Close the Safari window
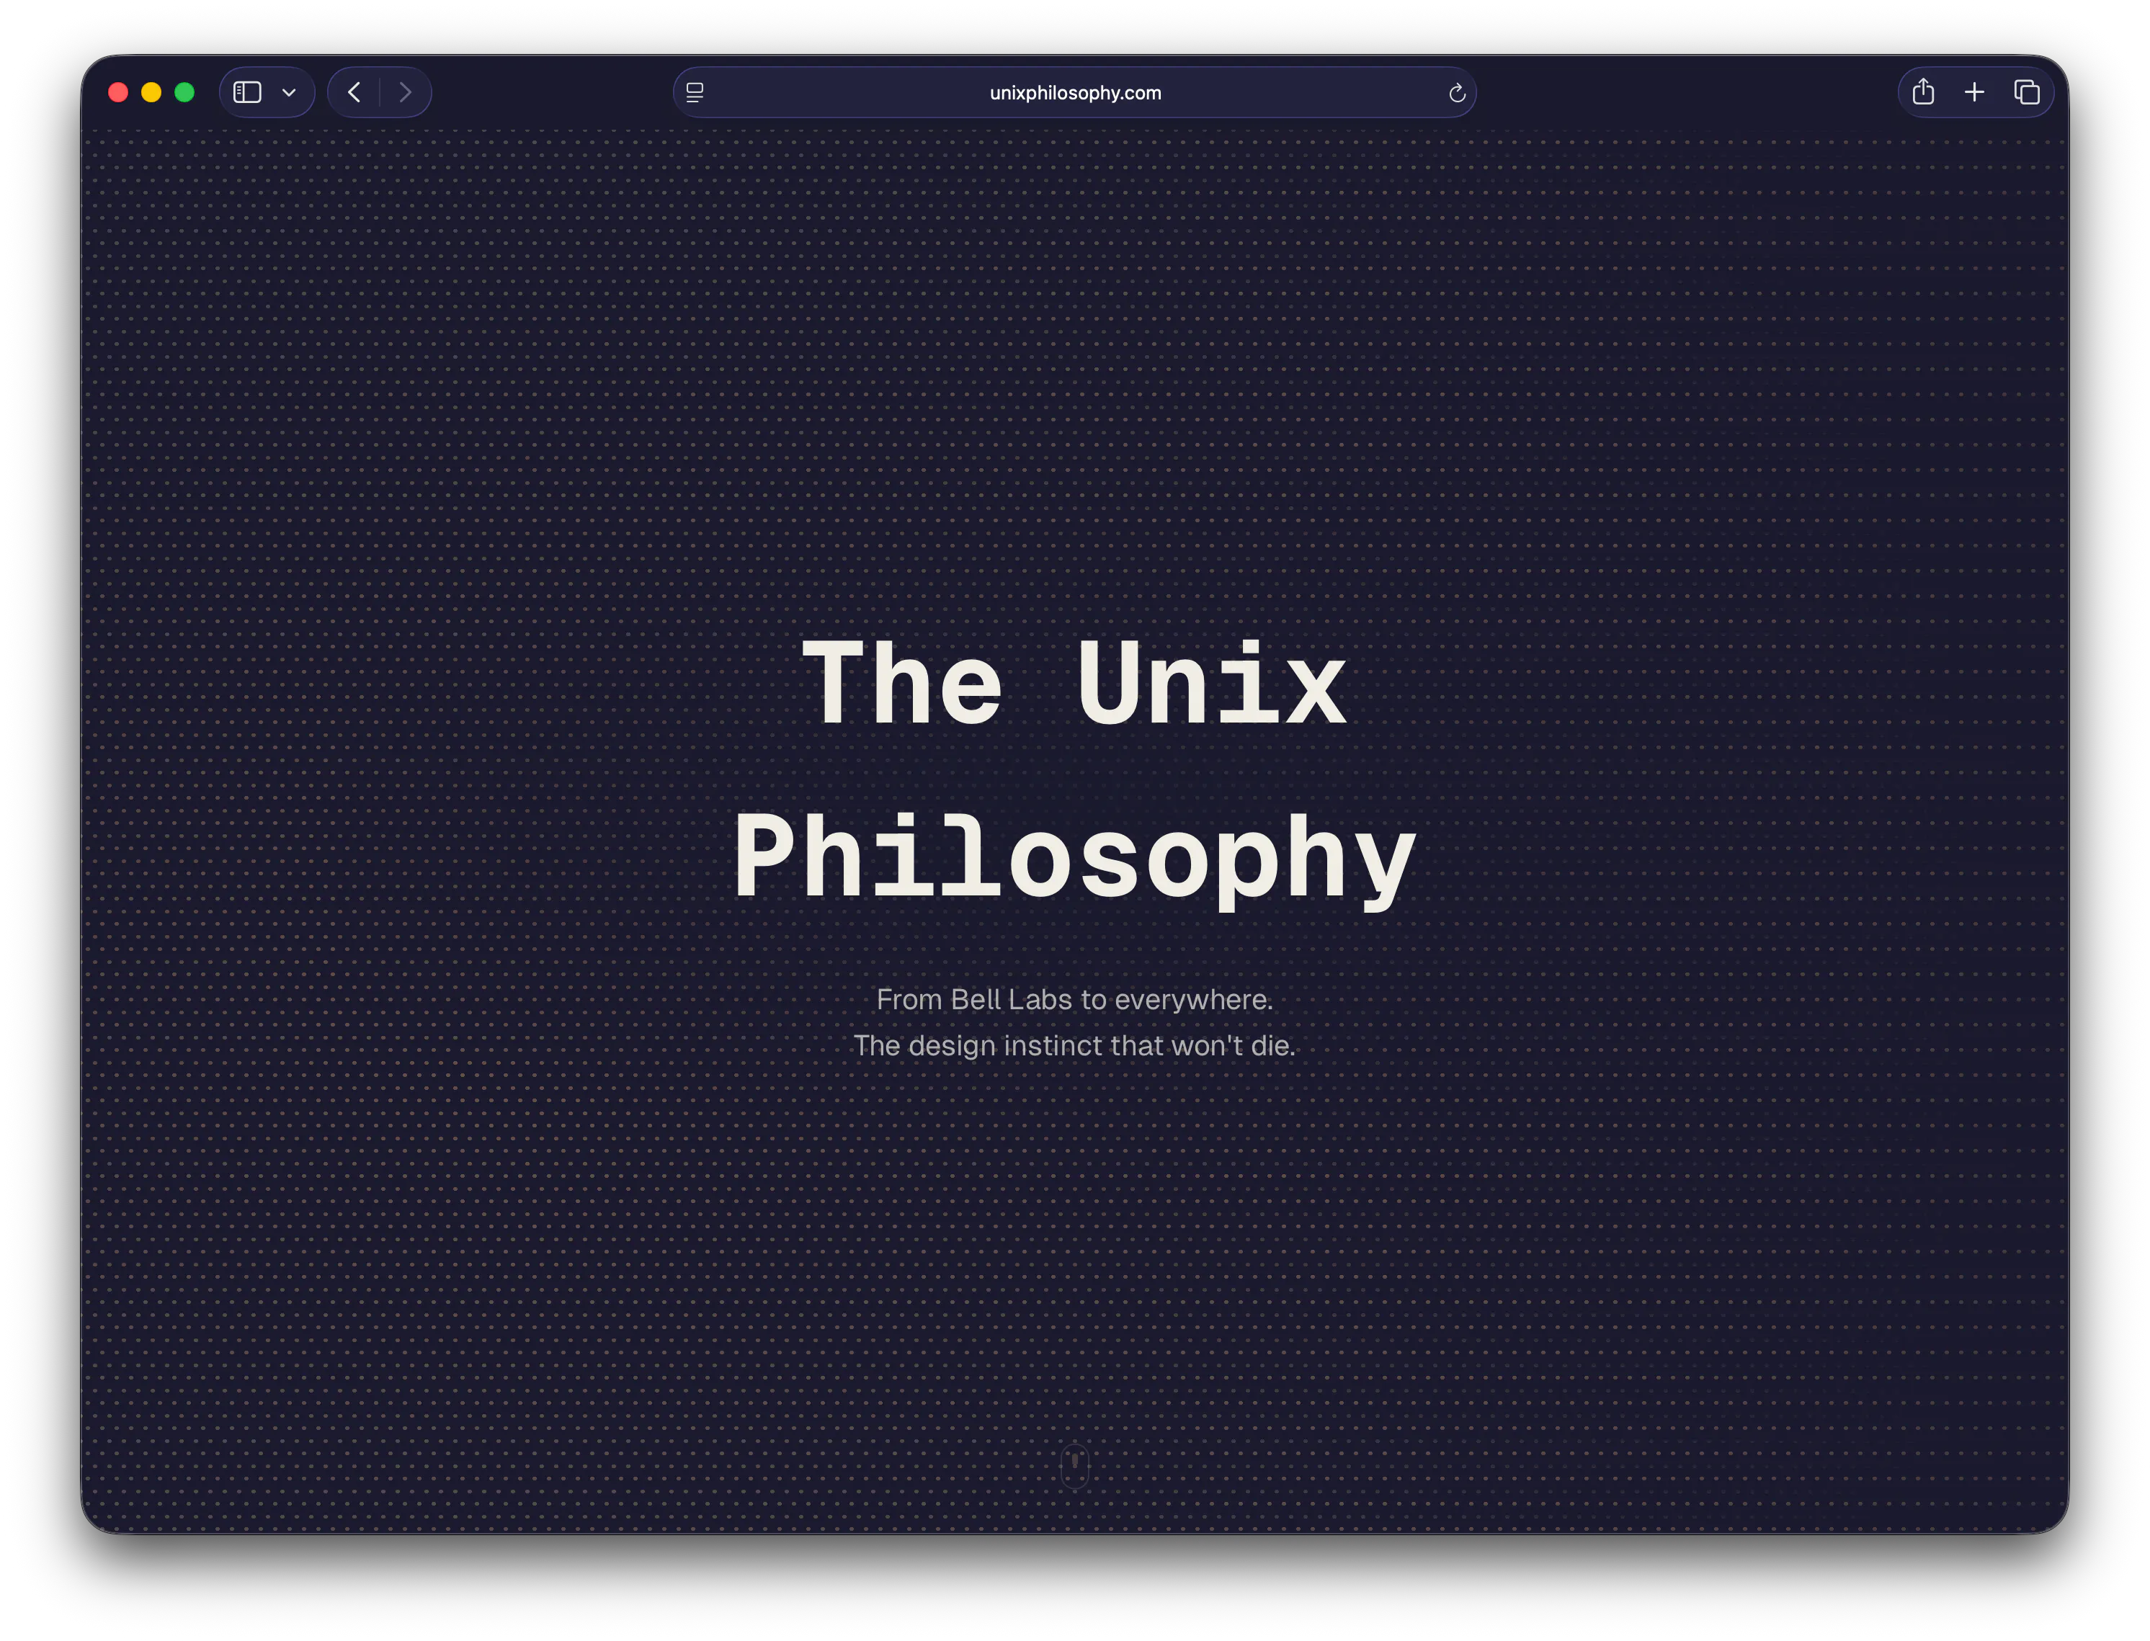The image size is (2150, 1641). tap(118, 93)
